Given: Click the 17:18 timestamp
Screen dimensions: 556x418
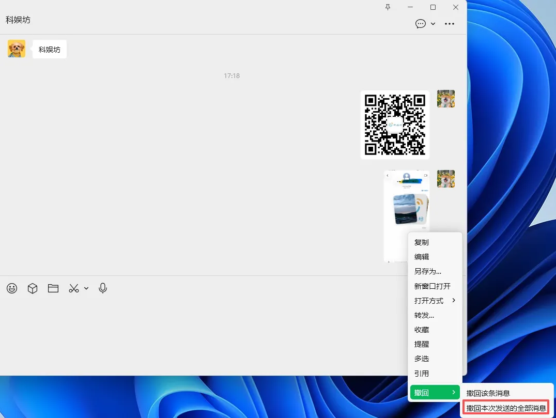Looking at the screenshot, I should [x=231, y=75].
